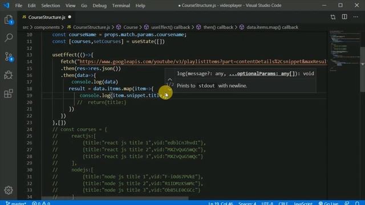The height and width of the screenshot is (205, 365).
Task: Open the Explorer view in the activity bar
Action: pos(9,19)
